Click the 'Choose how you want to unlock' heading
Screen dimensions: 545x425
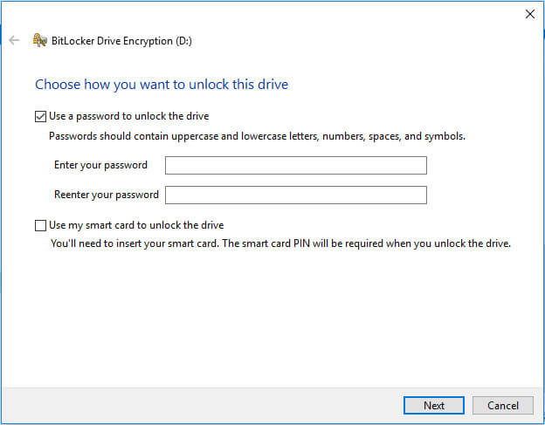click(162, 85)
